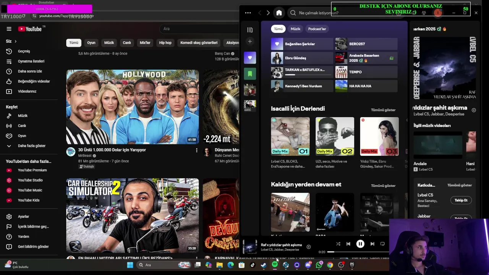Open the Arabada Basarken 2025 tile
Image resolution: width=489 pixels, height=275 pixels.
(x=366, y=58)
